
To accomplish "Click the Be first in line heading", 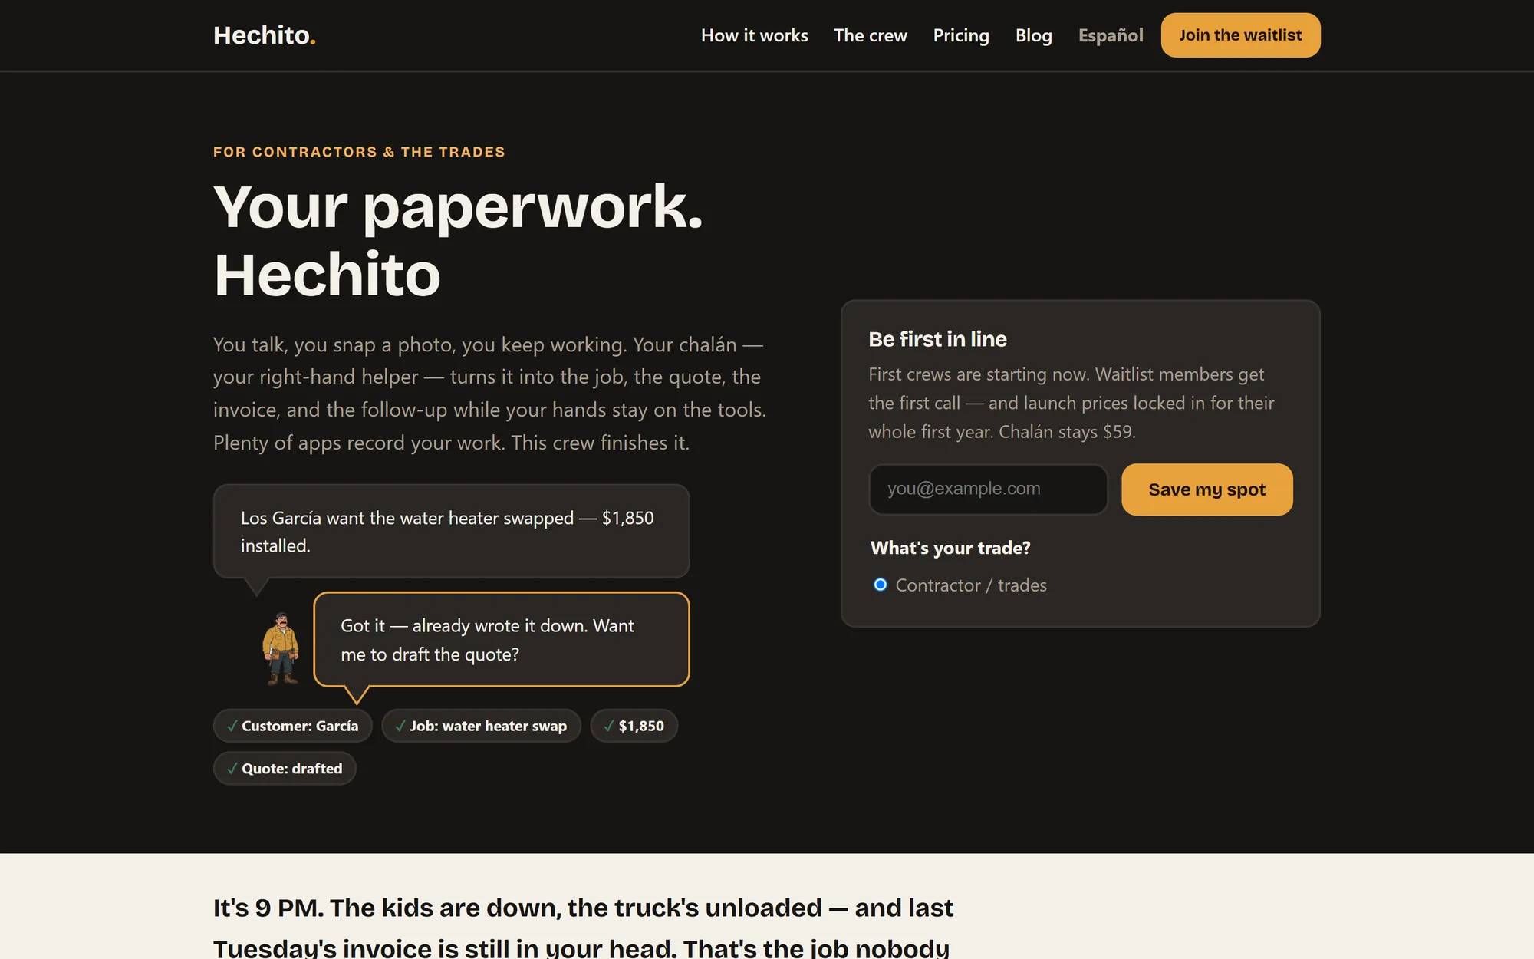I will click(x=937, y=339).
